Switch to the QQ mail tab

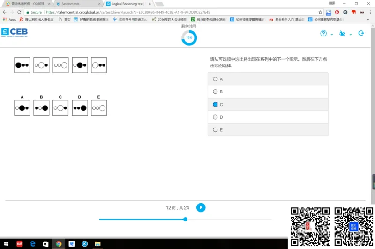28,4
